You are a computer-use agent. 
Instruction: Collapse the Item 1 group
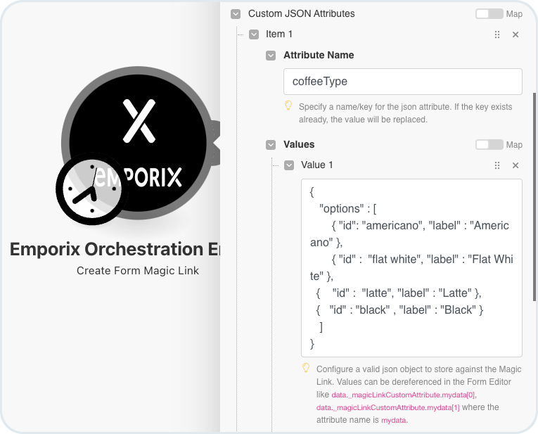(x=254, y=34)
